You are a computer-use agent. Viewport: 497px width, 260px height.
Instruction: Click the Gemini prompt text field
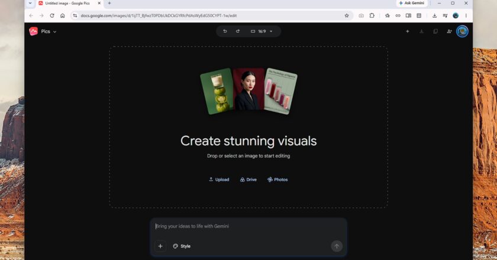click(248, 226)
